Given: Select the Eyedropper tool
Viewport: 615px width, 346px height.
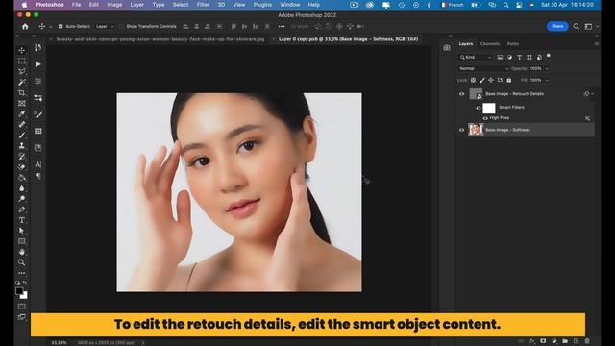Looking at the screenshot, I should pyautogui.click(x=22, y=113).
